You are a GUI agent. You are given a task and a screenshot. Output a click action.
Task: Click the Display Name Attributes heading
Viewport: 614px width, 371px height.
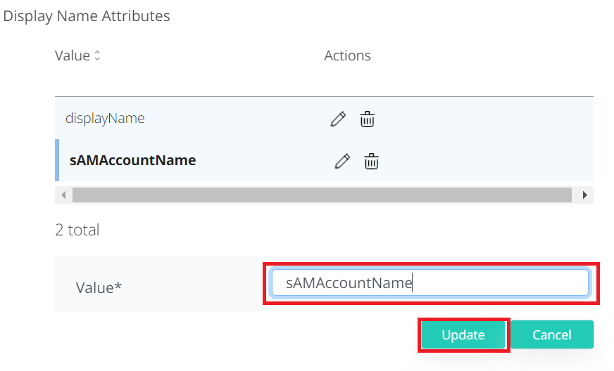(x=87, y=15)
